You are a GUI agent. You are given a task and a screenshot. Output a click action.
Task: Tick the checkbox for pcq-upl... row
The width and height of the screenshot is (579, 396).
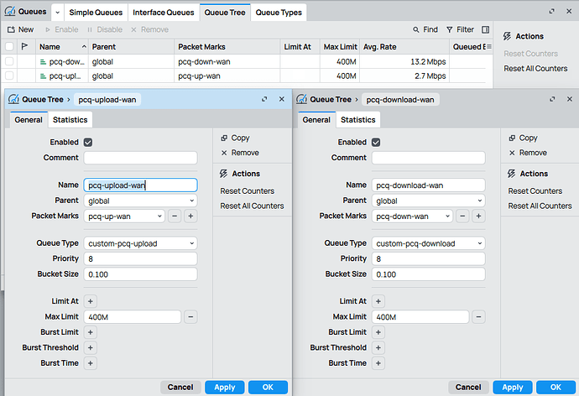coord(9,76)
